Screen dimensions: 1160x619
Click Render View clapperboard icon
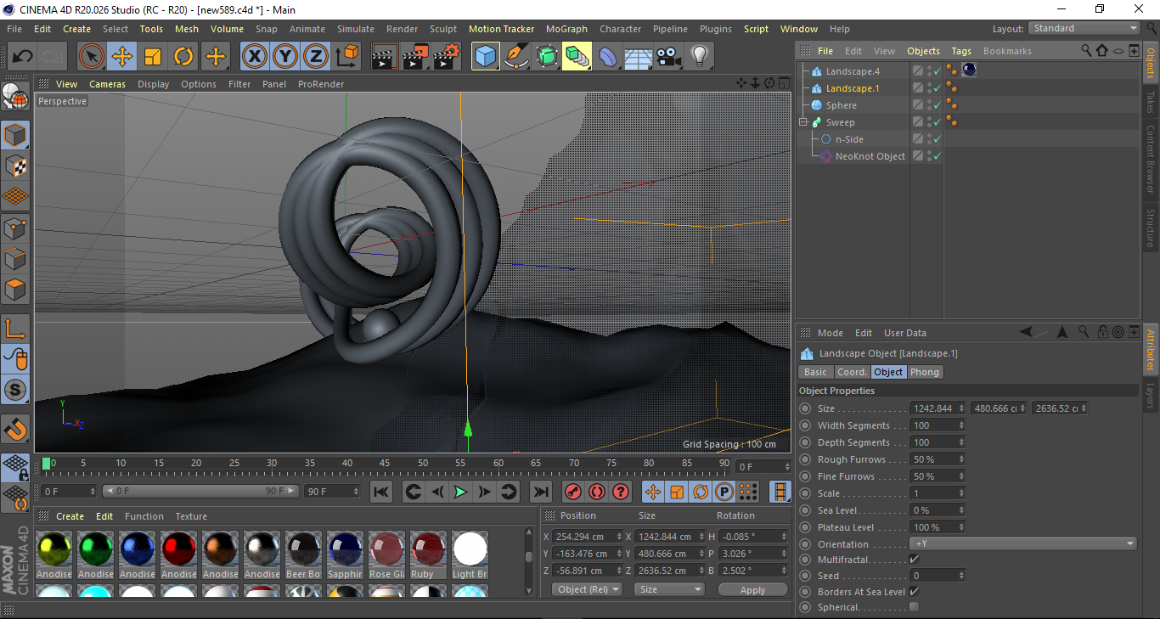385,57
